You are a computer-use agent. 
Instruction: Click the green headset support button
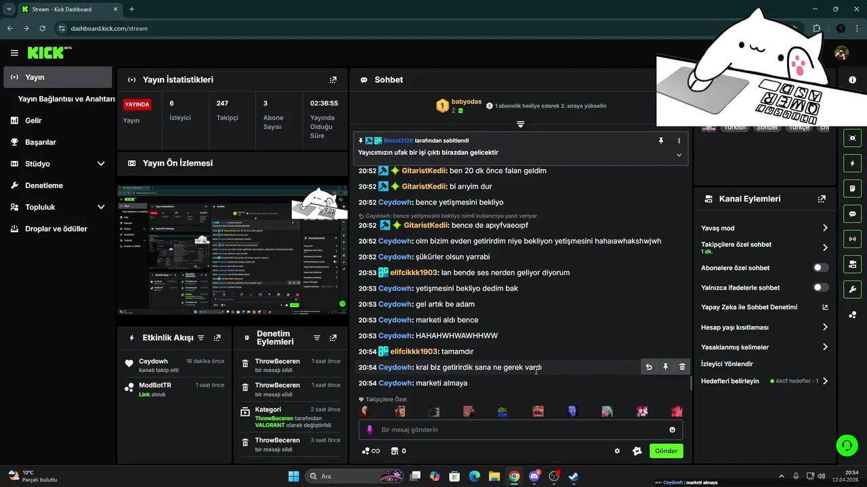(847, 445)
